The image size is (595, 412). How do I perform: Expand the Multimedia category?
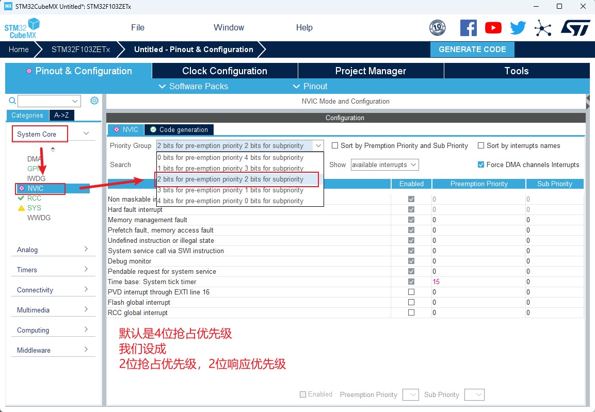coord(86,309)
